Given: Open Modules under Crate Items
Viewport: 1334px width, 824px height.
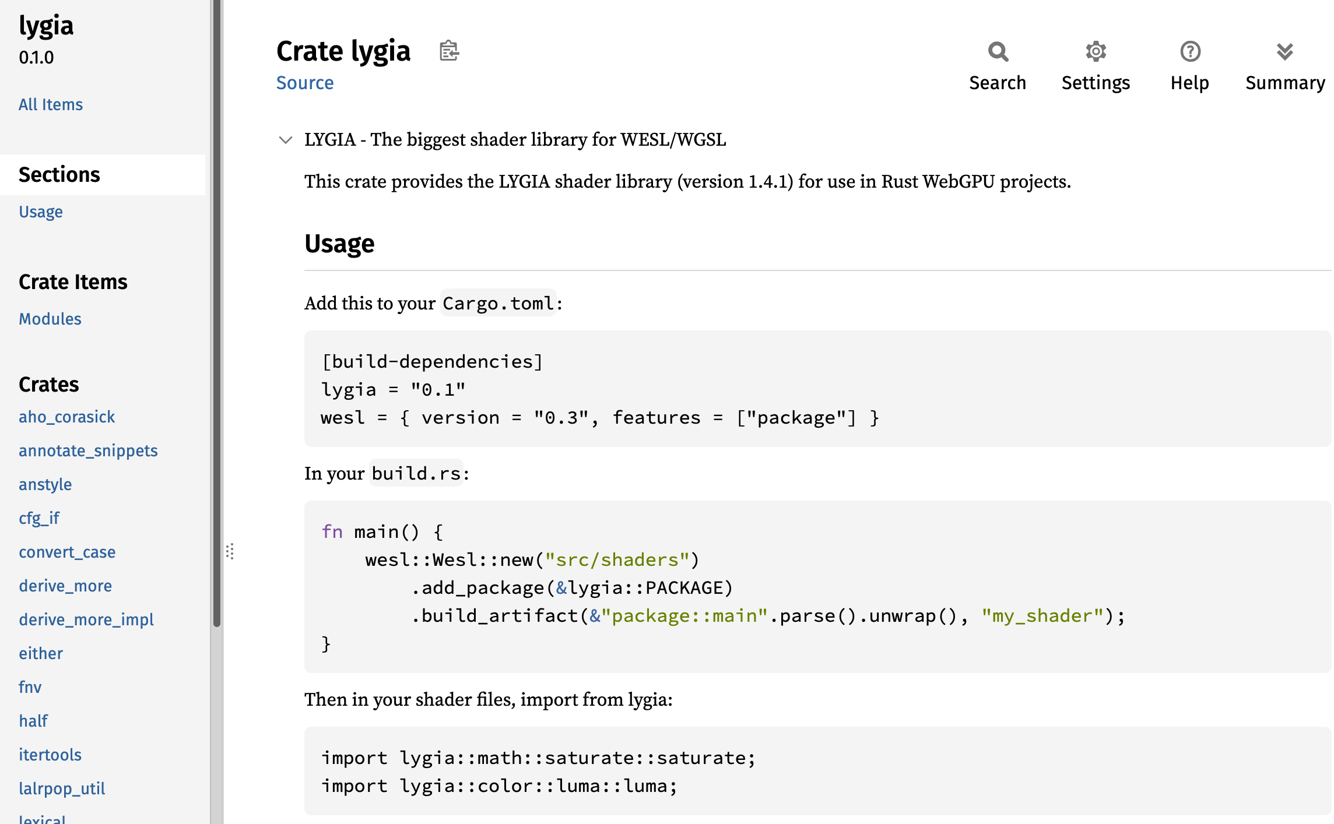Looking at the screenshot, I should 50,319.
